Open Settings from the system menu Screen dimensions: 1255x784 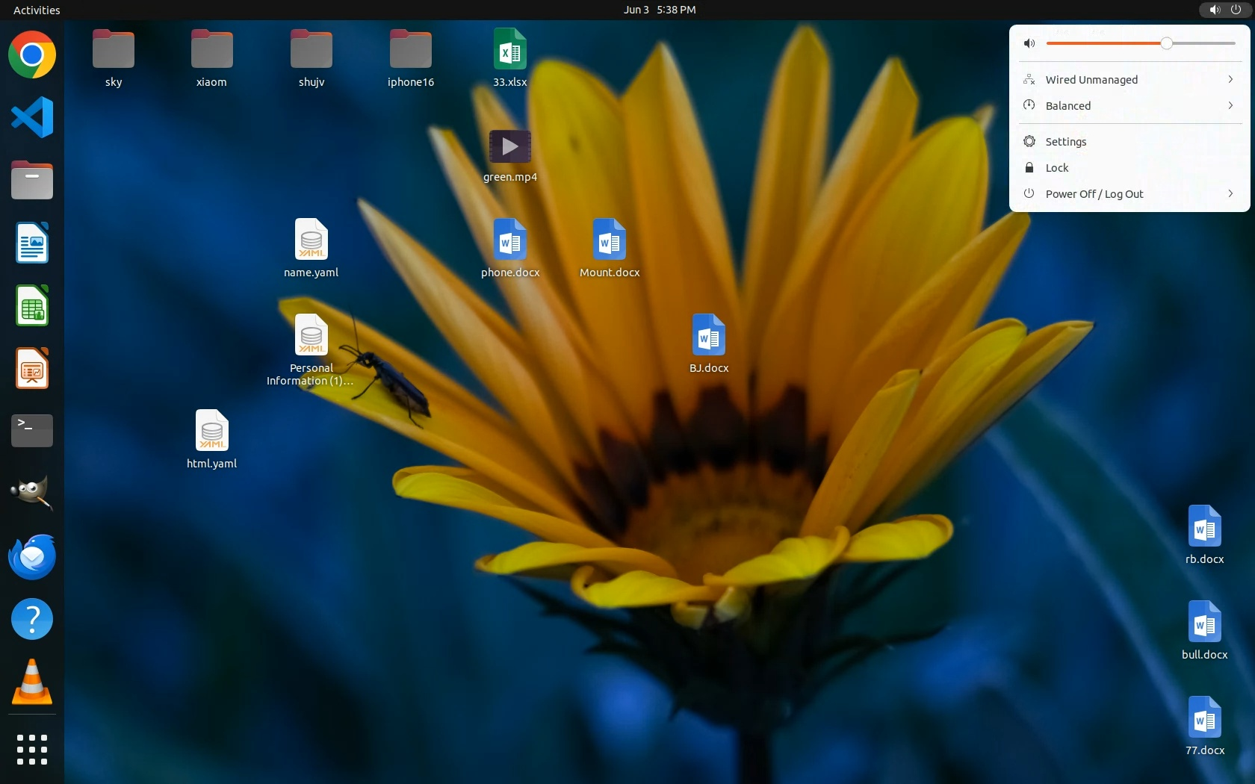tap(1065, 142)
